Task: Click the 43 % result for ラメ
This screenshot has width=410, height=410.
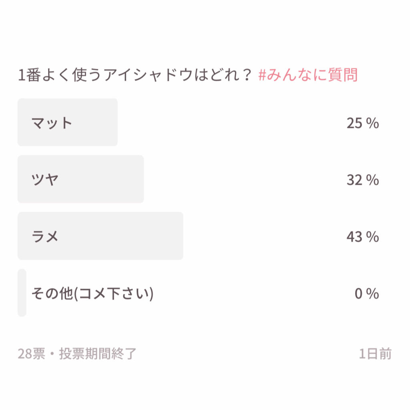Action: coord(362,237)
